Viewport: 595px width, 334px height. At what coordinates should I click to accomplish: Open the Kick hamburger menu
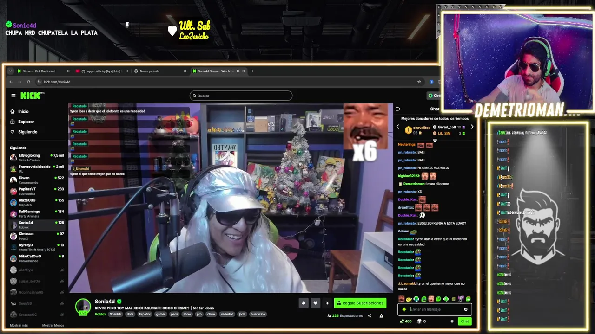[13, 96]
